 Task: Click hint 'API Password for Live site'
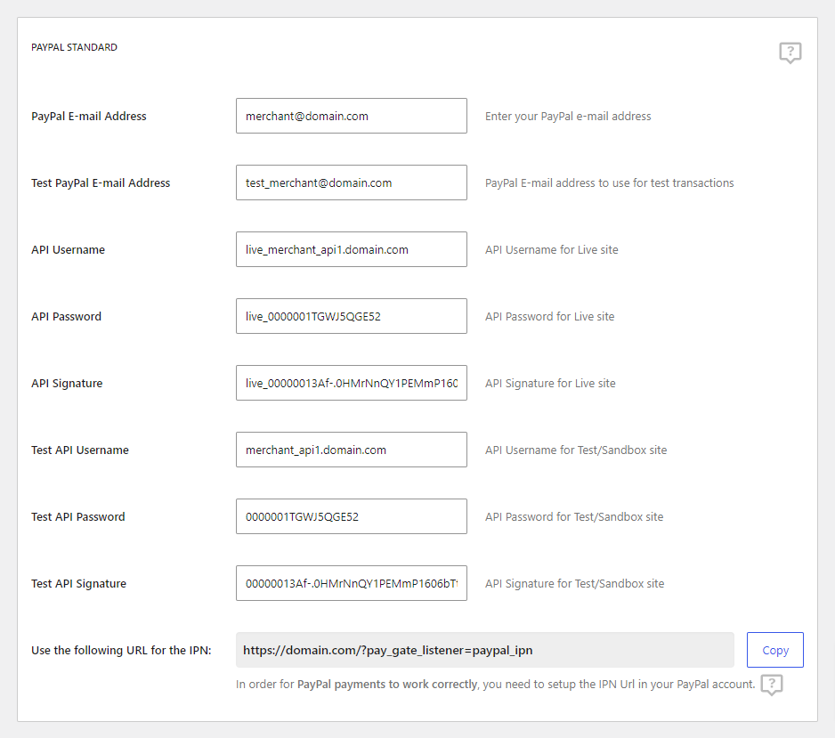pyautogui.click(x=549, y=316)
